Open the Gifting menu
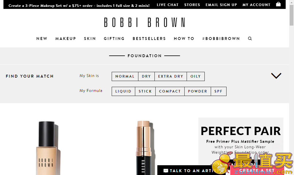294x175 pixels. click(x=114, y=39)
